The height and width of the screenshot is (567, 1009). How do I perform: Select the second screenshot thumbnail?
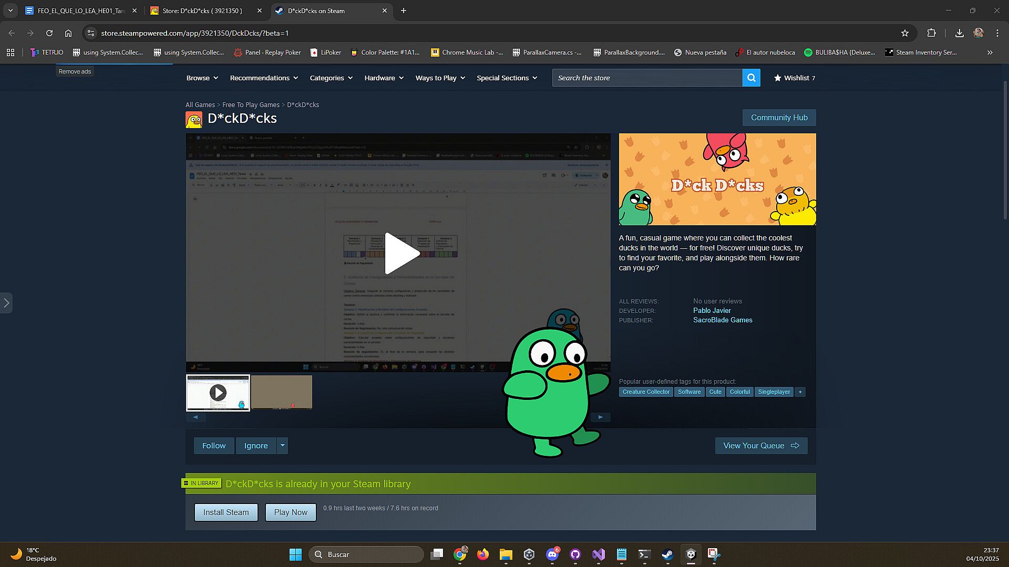pos(282,392)
